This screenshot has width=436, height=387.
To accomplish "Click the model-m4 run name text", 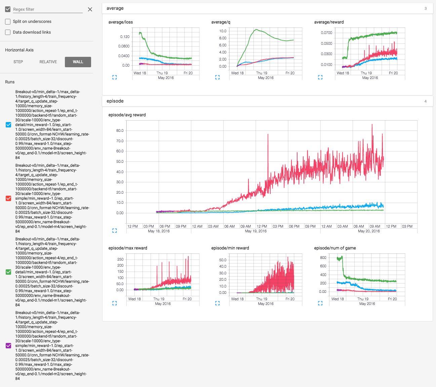I will click(52, 198).
